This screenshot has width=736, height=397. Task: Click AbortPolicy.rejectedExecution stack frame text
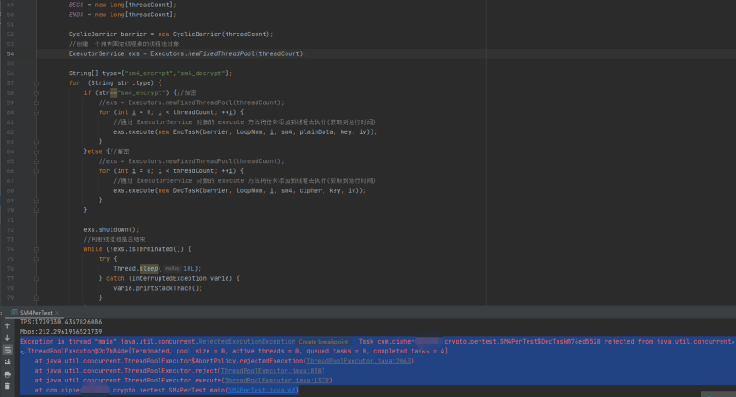255,361
